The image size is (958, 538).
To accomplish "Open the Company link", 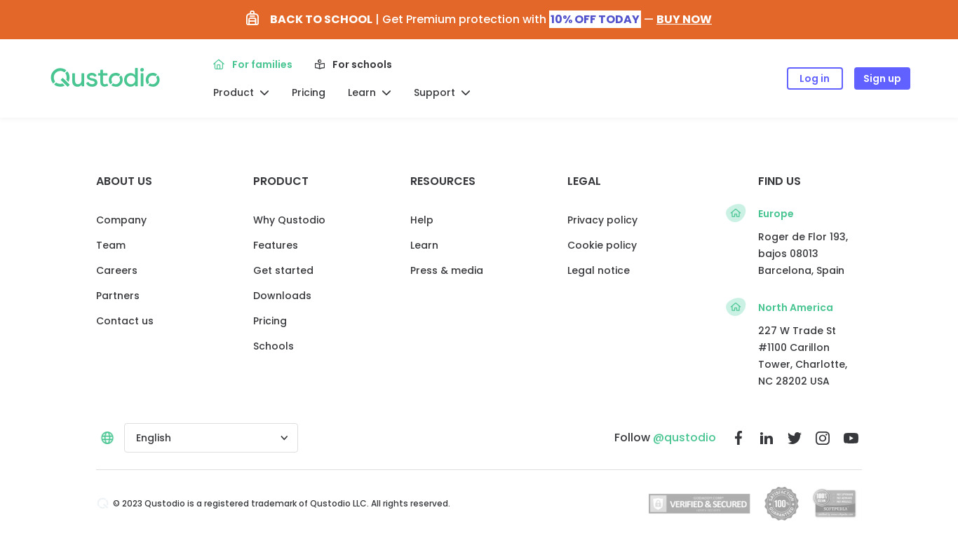I will (x=121, y=220).
